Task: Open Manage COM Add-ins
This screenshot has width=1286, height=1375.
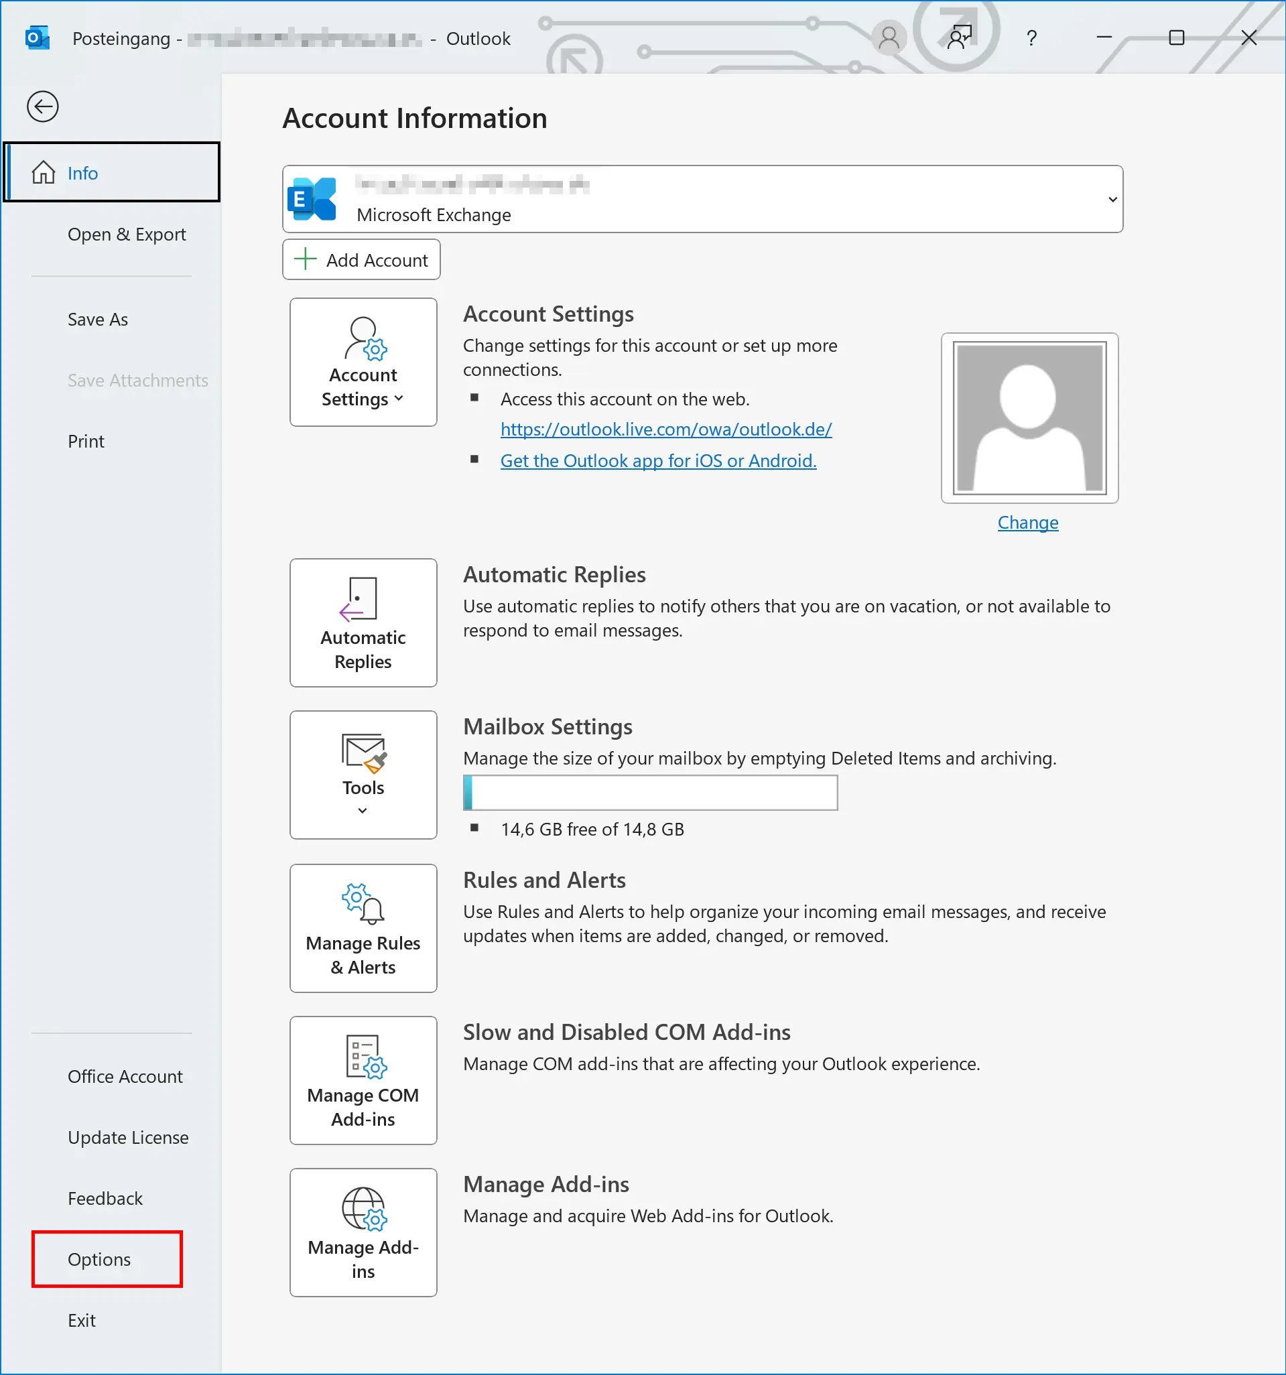Action: point(363,1080)
